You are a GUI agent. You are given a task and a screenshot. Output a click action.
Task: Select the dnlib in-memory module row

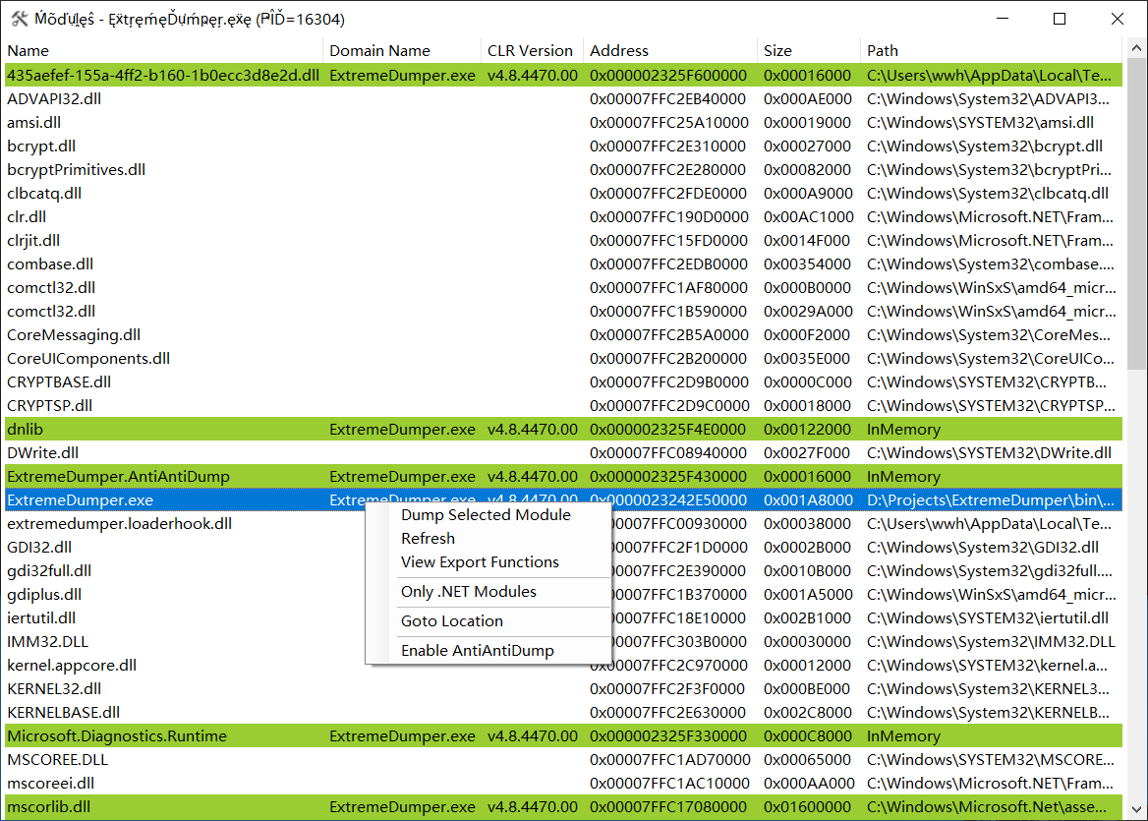click(563, 429)
